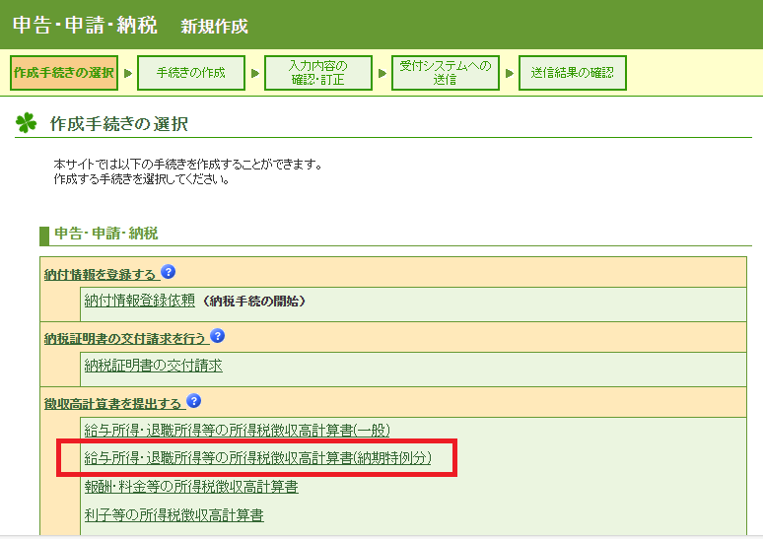Open 給与所得・退職所得等の所得税徴収高計算書(一般) link
Image resolution: width=763 pixels, height=539 pixels.
[x=237, y=431]
